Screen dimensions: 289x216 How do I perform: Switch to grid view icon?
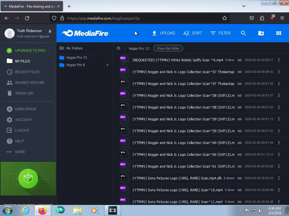[x=279, y=33]
